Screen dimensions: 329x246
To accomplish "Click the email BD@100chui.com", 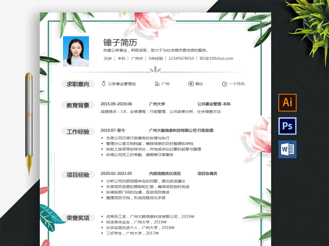I will 216,58.
